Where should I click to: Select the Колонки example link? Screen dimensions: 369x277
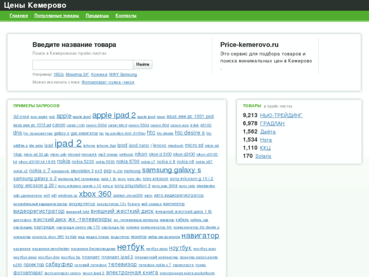99,75
